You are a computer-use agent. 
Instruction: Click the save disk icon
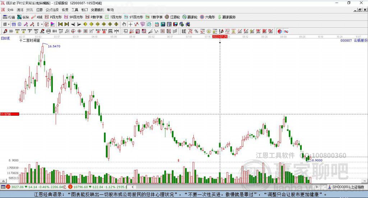[175, 24]
